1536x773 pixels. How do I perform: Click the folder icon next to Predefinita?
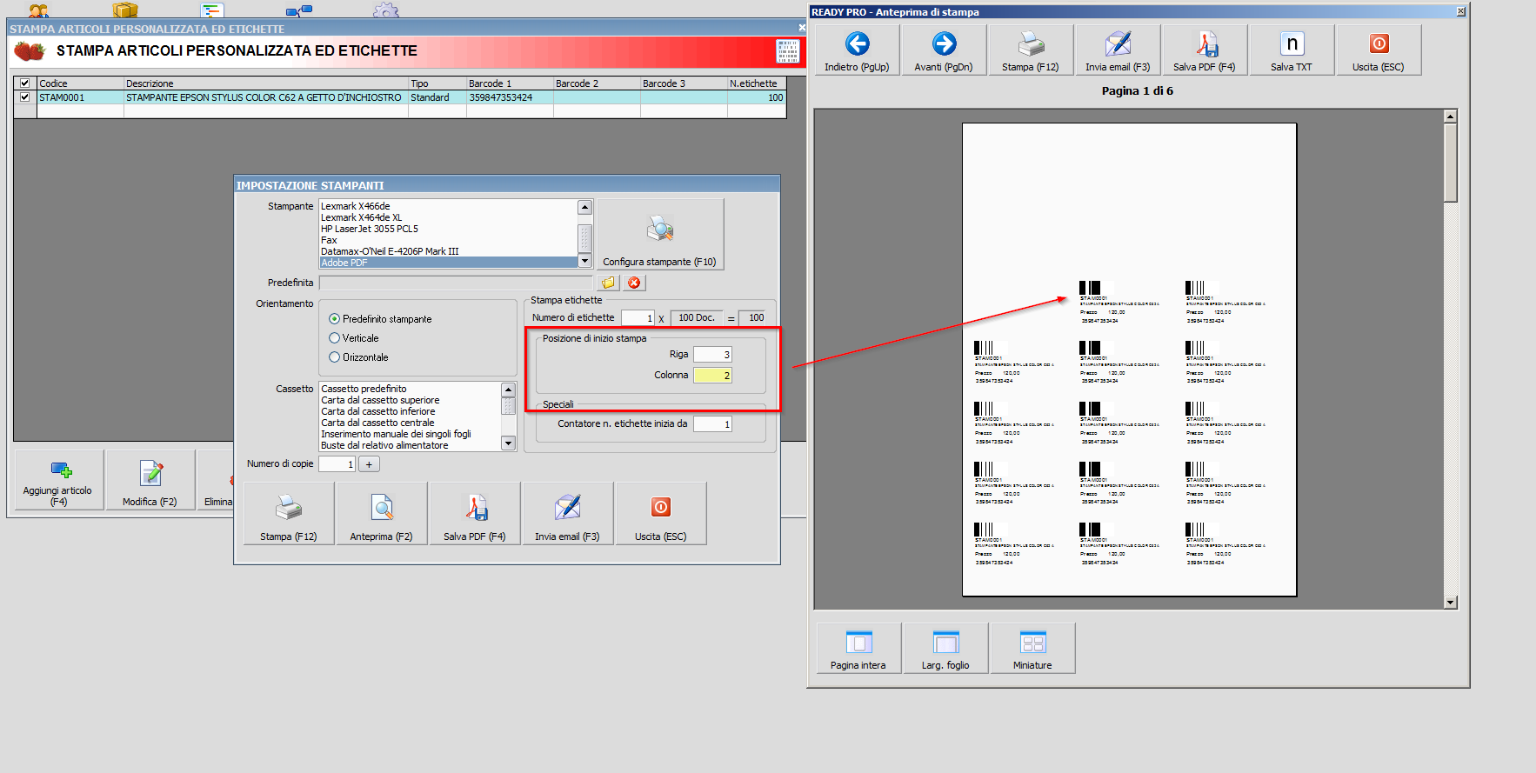pos(608,283)
